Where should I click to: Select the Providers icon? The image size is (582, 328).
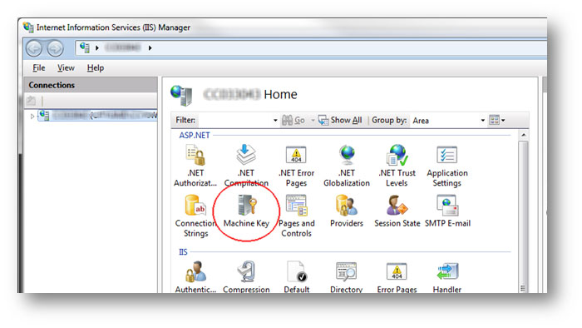(347, 211)
